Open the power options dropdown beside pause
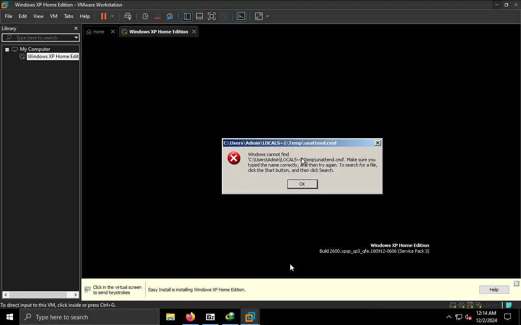This screenshot has height=325, width=521. [x=112, y=16]
